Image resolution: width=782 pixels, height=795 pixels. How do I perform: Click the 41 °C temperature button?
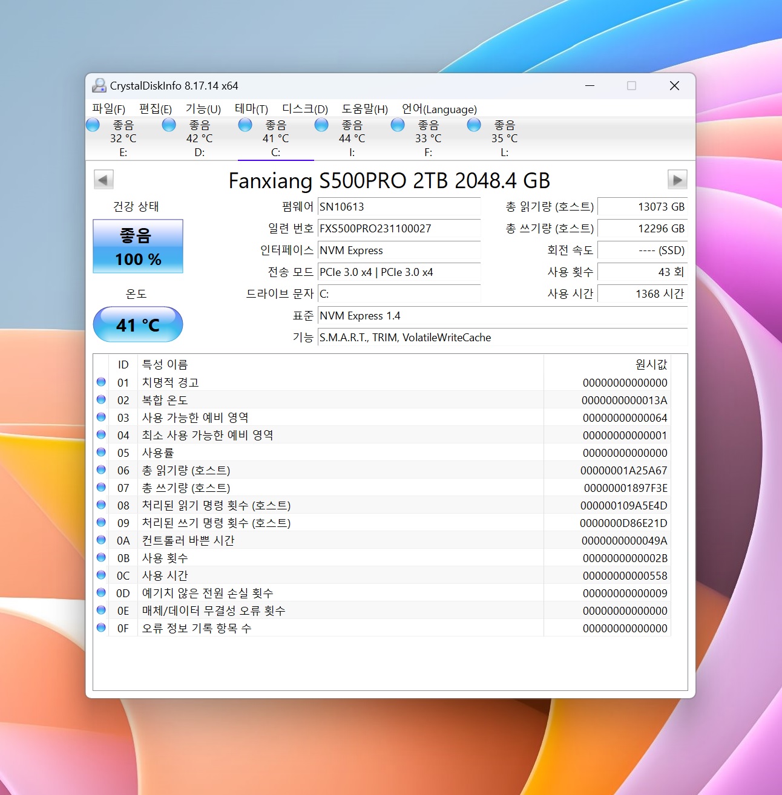coord(138,325)
